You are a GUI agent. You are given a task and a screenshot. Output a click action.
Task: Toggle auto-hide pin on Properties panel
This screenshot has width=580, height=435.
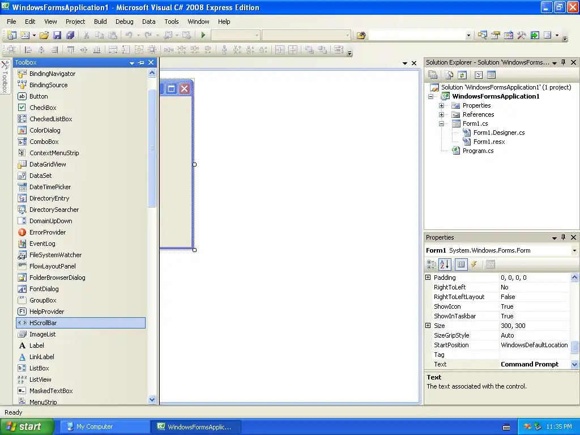(x=564, y=237)
